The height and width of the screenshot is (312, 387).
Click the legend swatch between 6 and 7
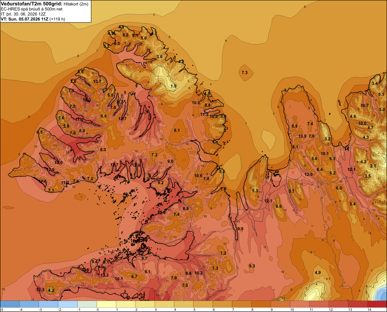pos(223,304)
